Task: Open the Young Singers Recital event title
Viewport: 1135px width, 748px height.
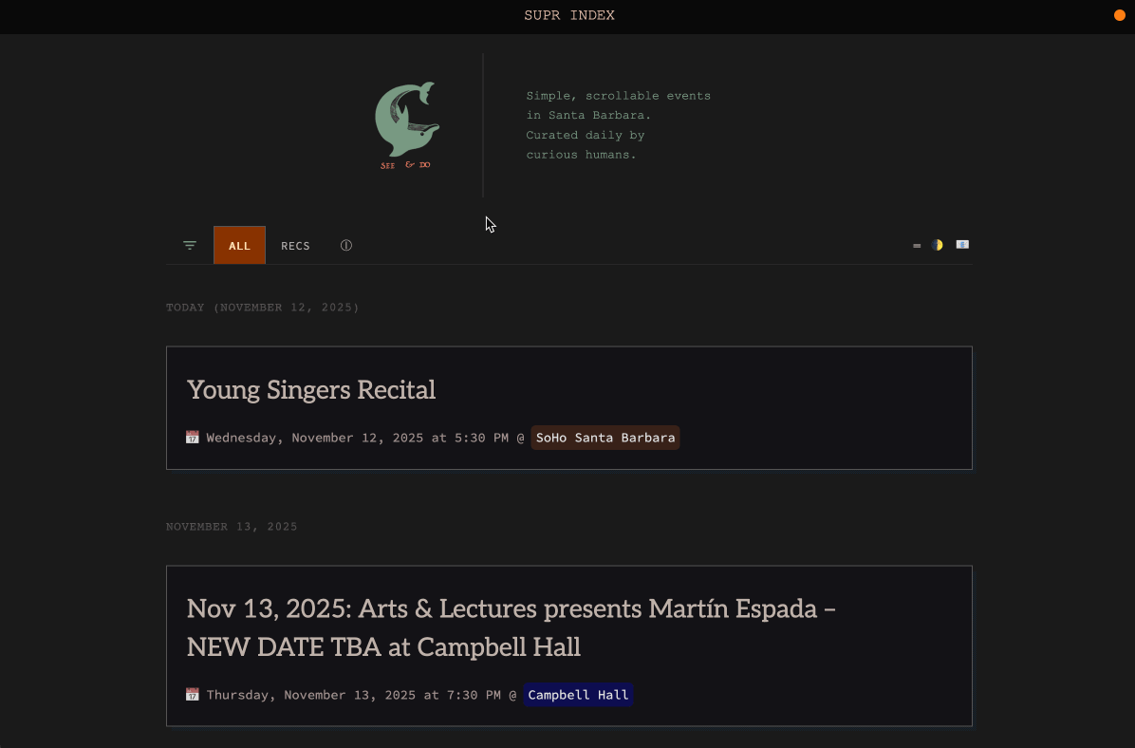Action: (x=311, y=390)
